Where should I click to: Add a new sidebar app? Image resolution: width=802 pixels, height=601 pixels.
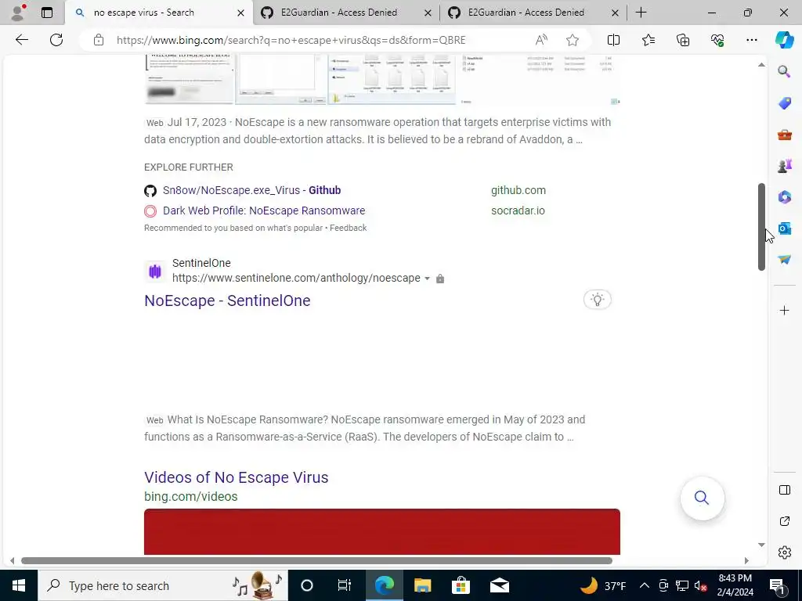point(784,310)
